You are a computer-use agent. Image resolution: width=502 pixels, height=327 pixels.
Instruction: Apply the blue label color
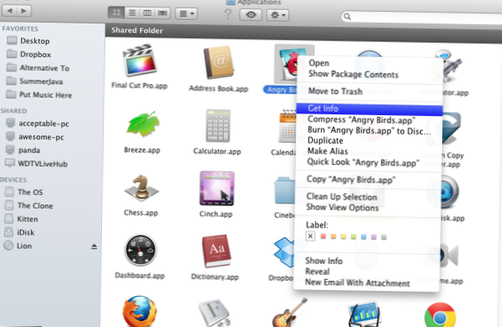(364, 237)
